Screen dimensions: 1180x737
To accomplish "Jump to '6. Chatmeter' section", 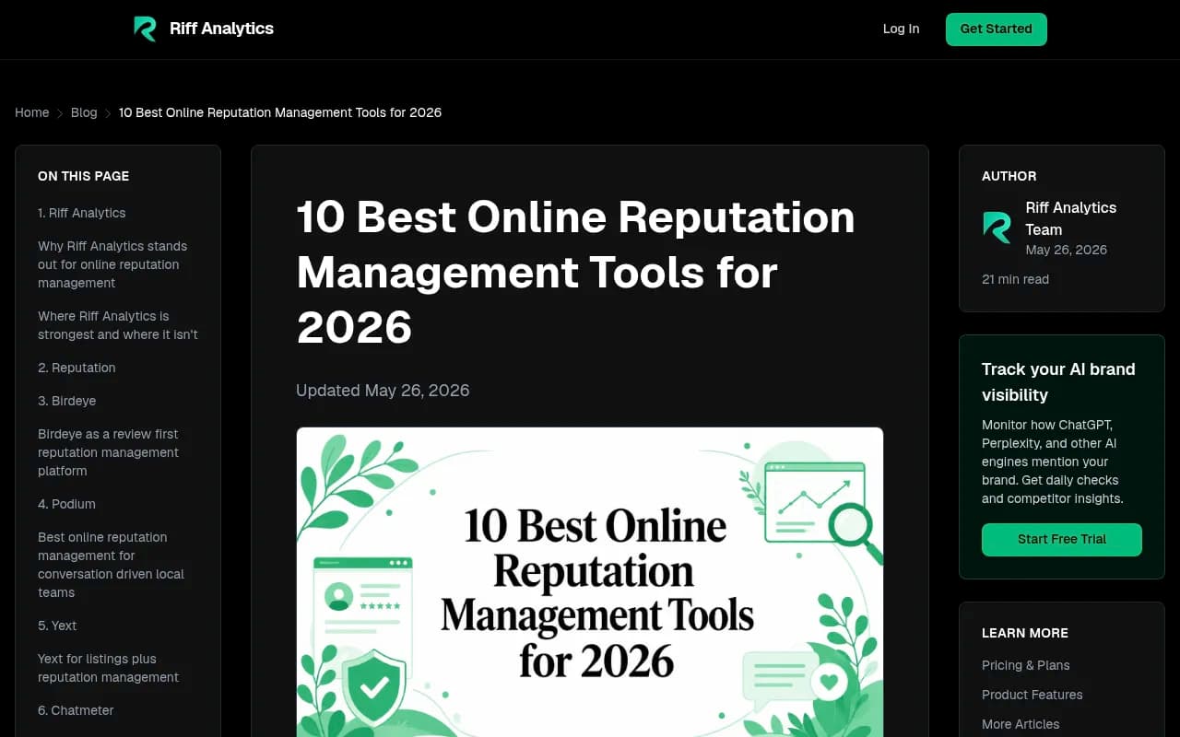I will (x=76, y=710).
